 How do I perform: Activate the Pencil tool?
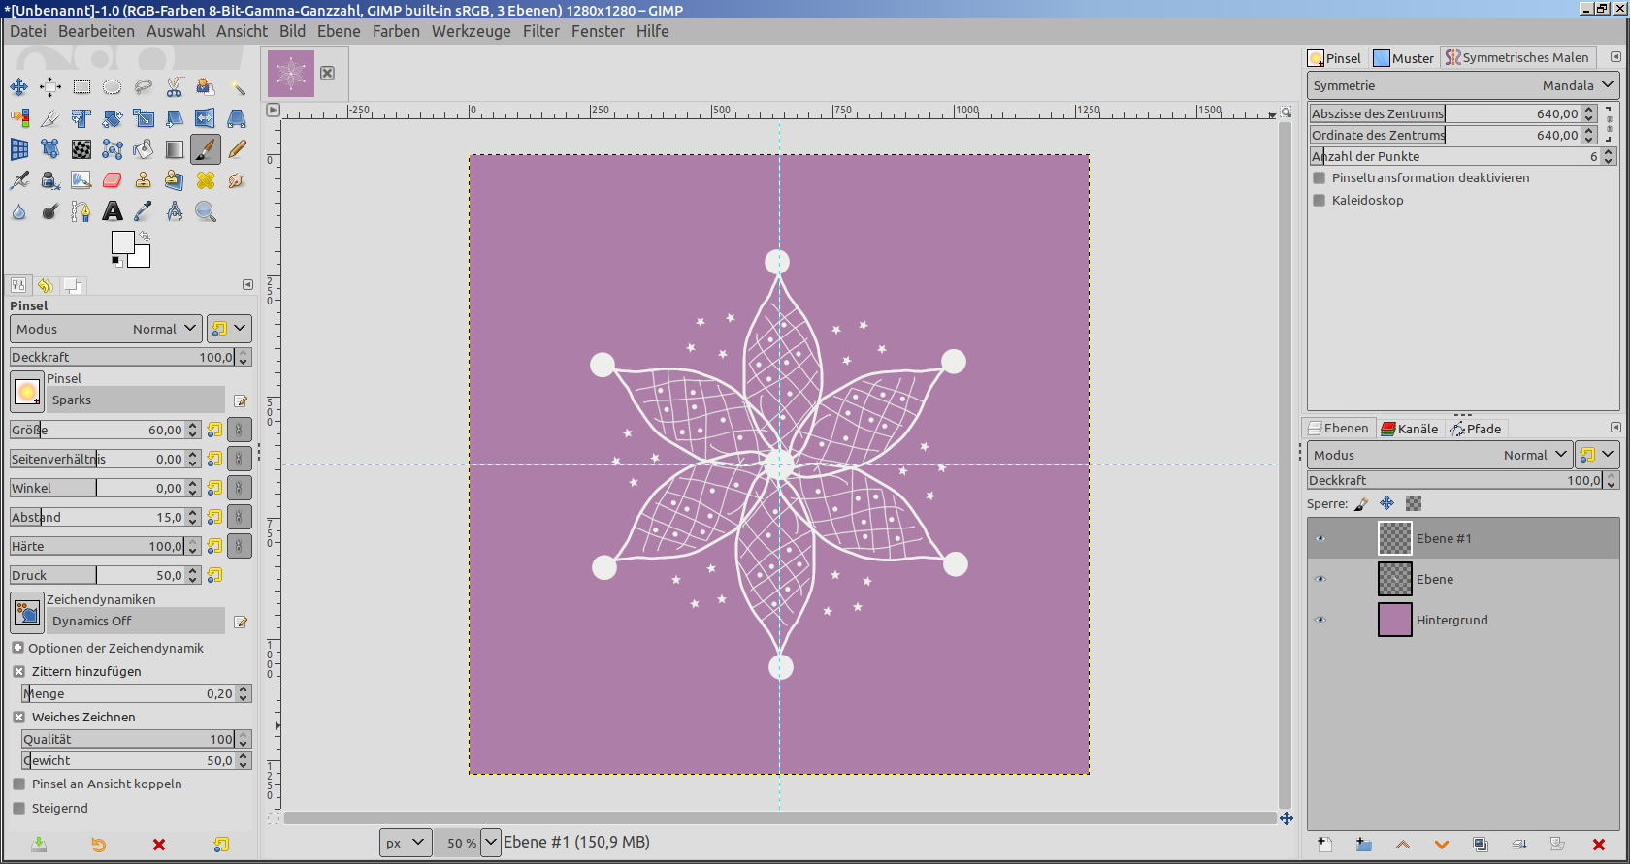[237, 149]
